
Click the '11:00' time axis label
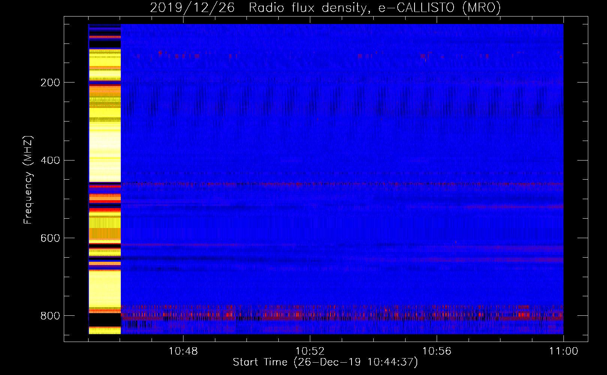563,351
